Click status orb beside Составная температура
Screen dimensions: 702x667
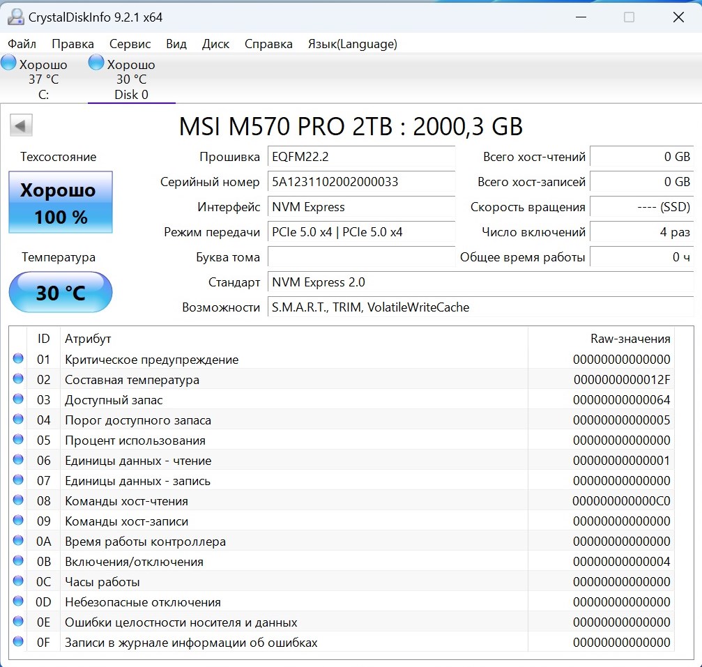tap(18, 380)
